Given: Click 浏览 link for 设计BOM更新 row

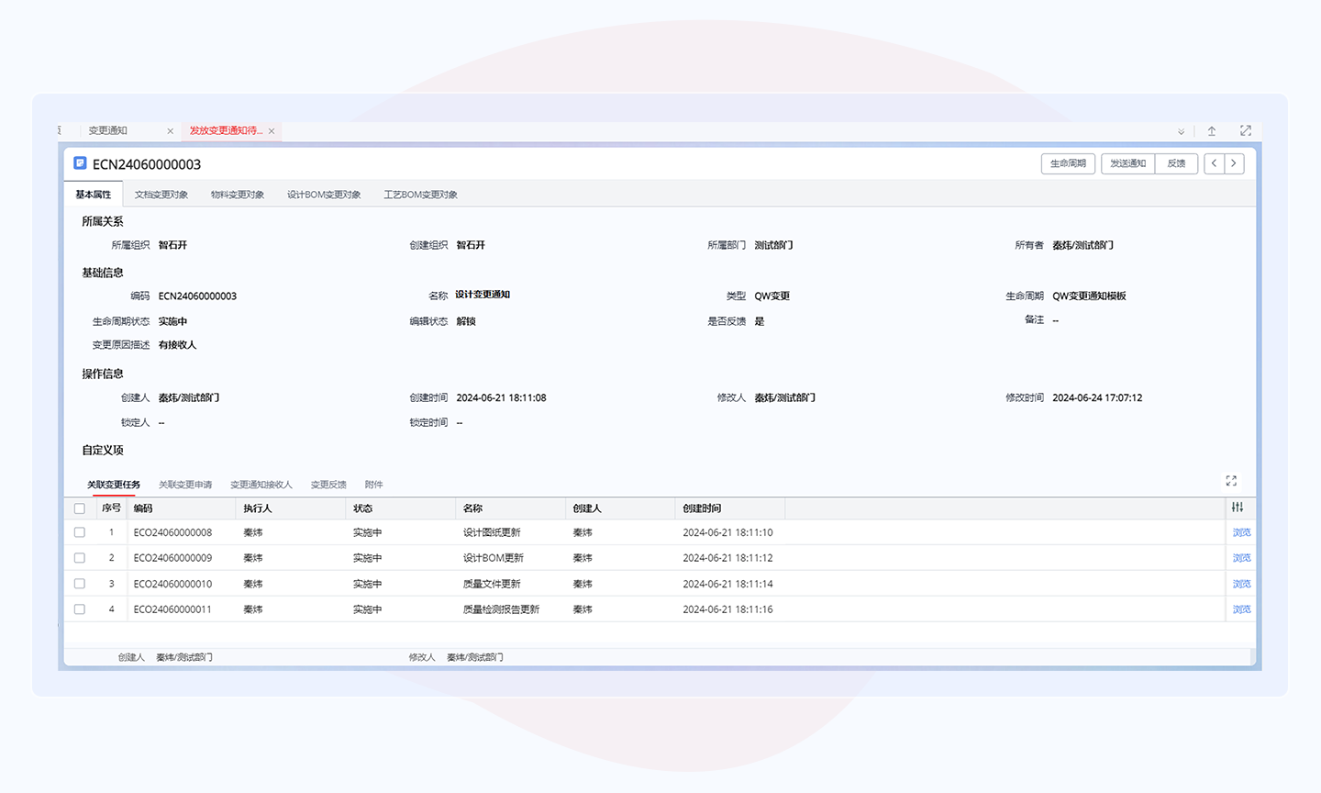Looking at the screenshot, I should click(x=1241, y=558).
